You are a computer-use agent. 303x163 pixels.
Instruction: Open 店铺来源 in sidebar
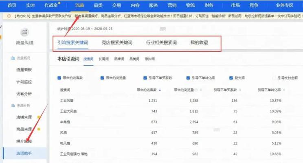(x=24, y=117)
